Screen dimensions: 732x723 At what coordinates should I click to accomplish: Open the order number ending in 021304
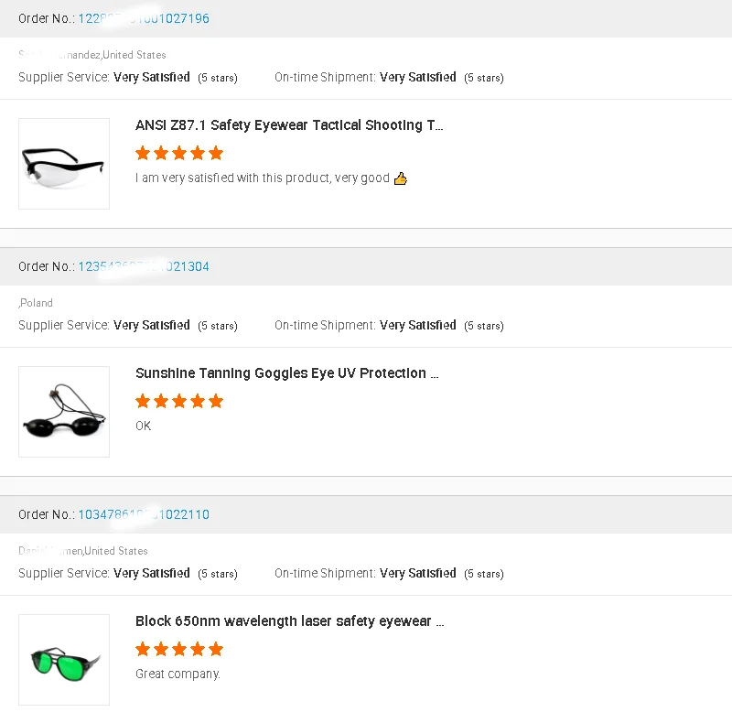[144, 266]
